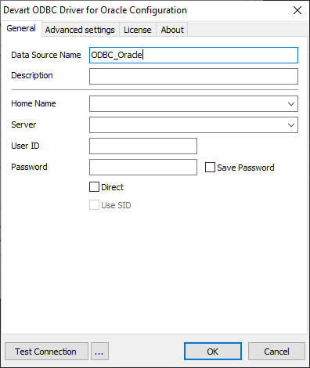This screenshot has height=368, width=310.
Task: Click the User ID input field
Action: 143,146
